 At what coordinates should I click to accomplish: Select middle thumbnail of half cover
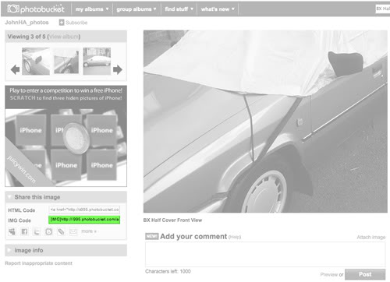(x=66, y=62)
